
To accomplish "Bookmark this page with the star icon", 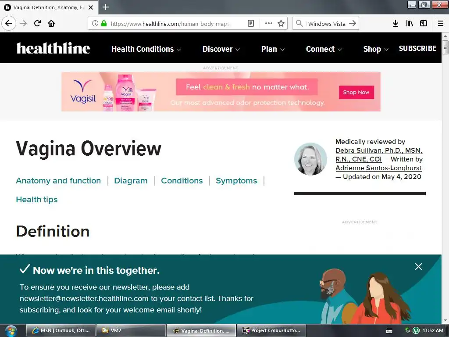I will (281, 24).
